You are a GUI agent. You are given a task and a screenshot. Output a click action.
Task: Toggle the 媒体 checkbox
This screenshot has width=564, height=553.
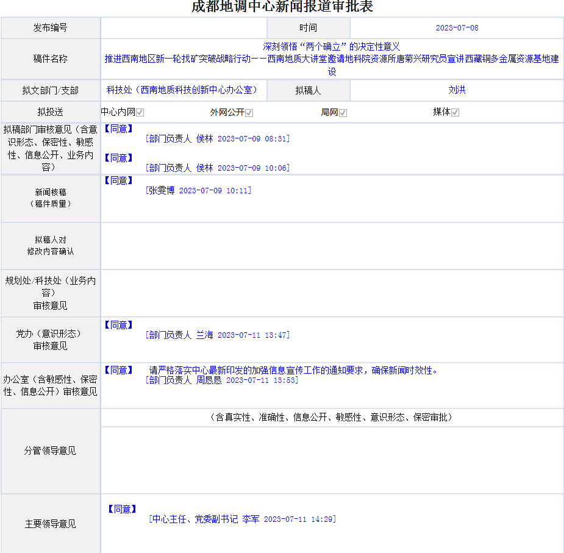coord(455,113)
